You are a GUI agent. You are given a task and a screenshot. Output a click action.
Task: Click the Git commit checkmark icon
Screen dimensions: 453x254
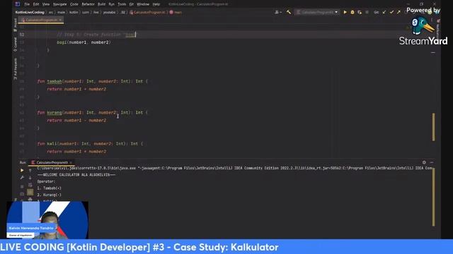(x=391, y=12)
